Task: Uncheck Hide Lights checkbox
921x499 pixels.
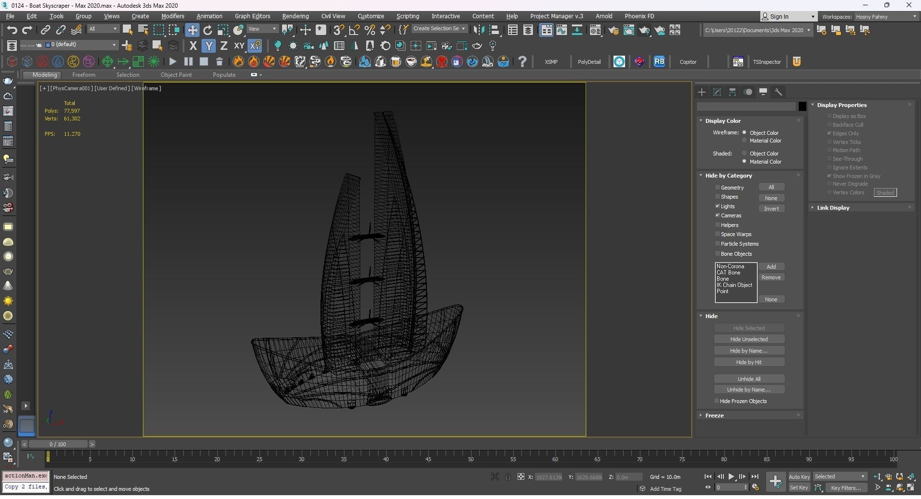Action: coord(718,206)
